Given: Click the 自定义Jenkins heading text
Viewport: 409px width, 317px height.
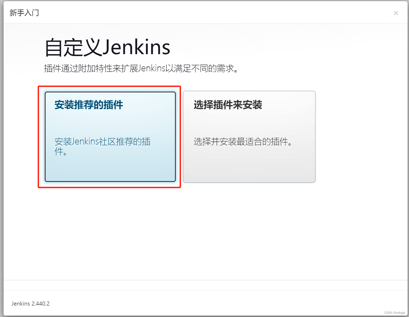Looking at the screenshot, I should click(107, 47).
